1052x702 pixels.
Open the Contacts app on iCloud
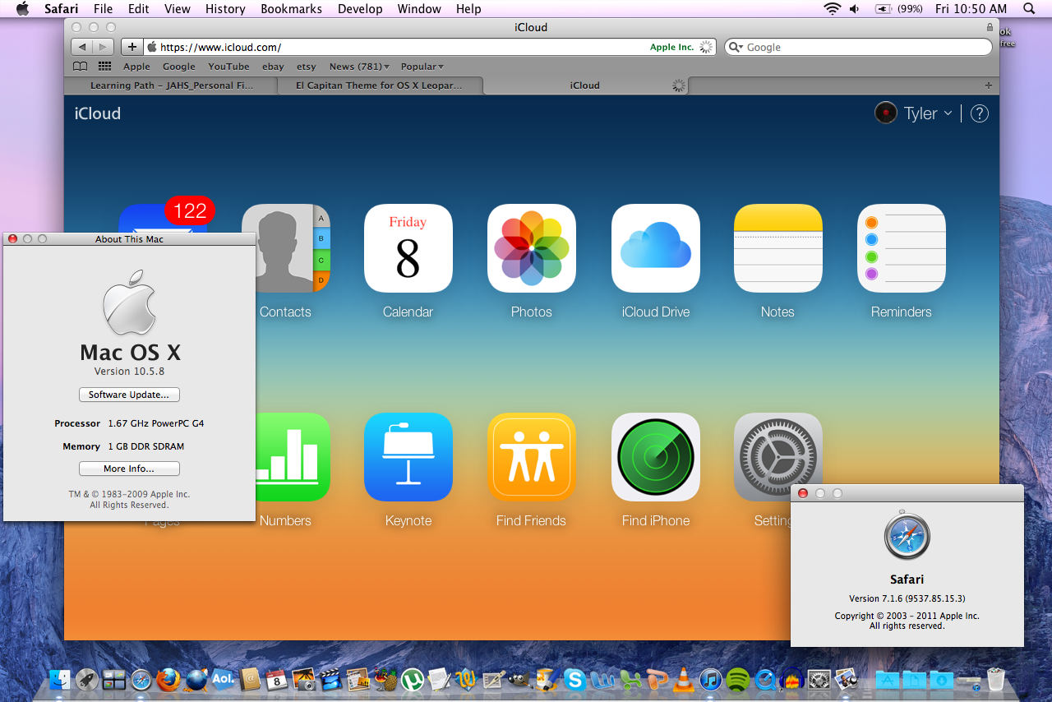pos(285,248)
